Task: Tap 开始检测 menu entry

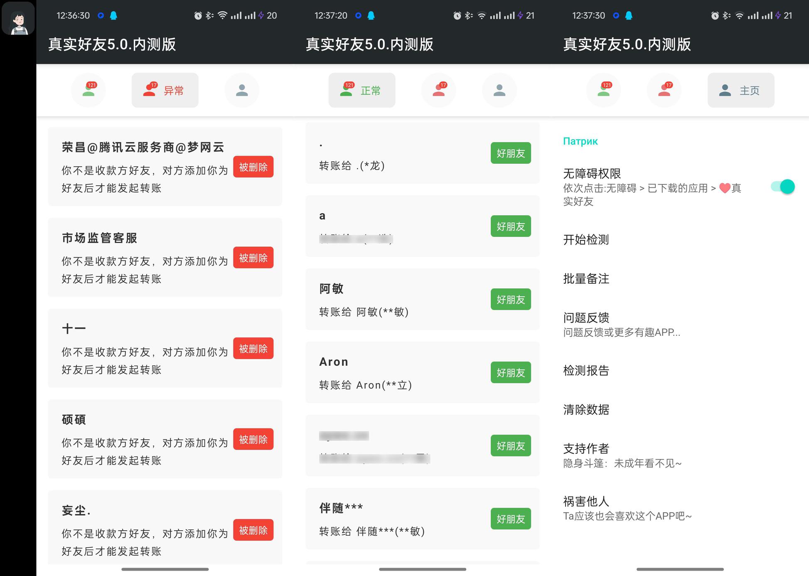Action: click(586, 240)
